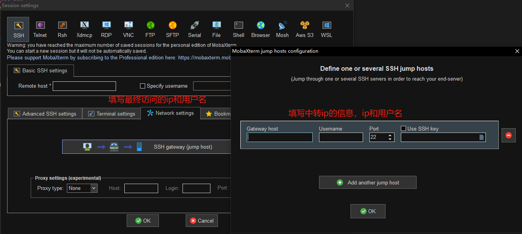Open the SFTP session type

click(x=172, y=29)
